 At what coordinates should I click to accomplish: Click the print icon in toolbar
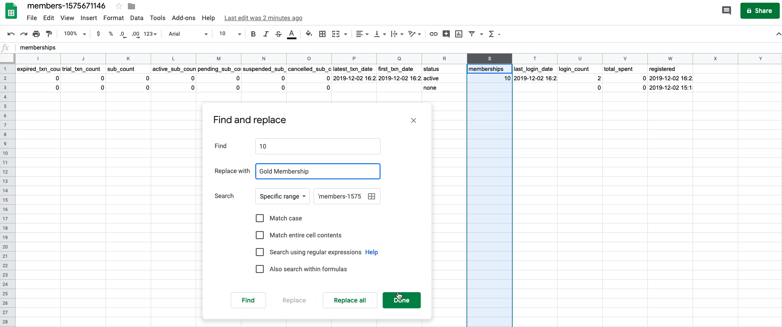[x=36, y=34]
